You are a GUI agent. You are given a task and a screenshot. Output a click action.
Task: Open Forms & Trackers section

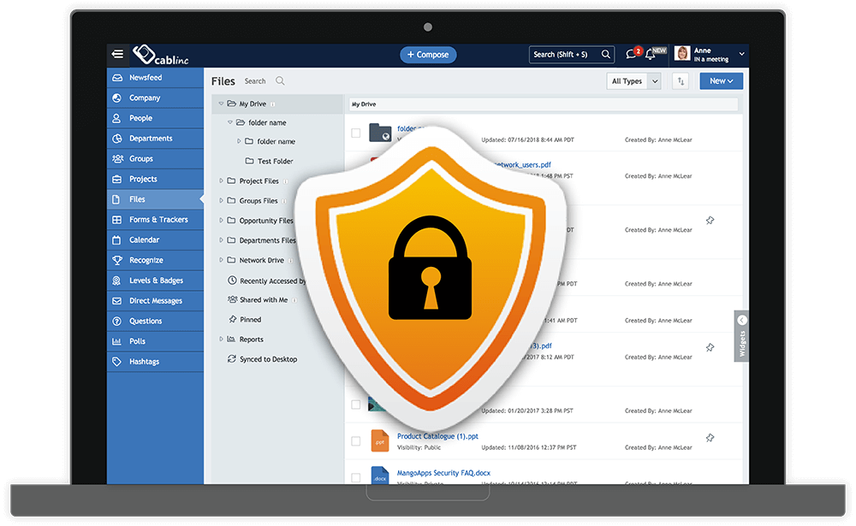click(x=155, y=219)
